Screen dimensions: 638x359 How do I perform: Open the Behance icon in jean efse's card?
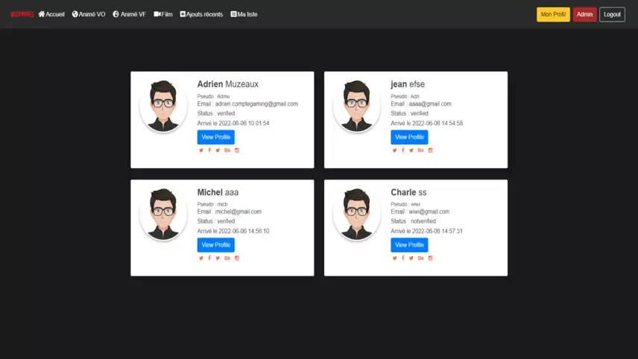click(x=420, y=150)
